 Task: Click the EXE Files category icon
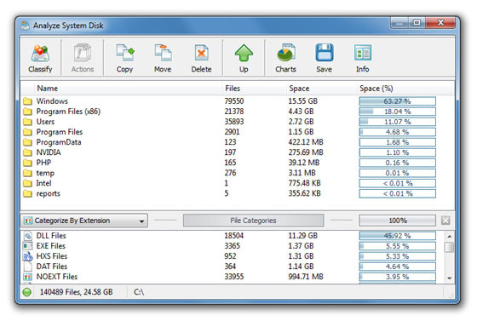click(x=27, y=246)
